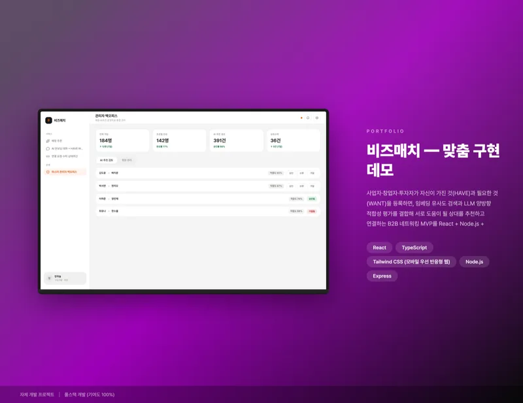The height and width of the screenshot is (403, 523).
Task: Open the settings gear icon in the header
Action: 317,118
